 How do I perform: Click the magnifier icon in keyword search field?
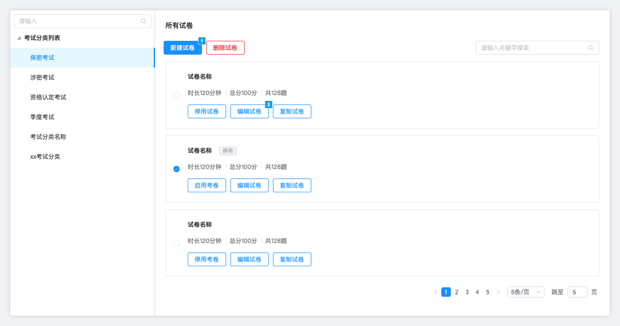tap(591, 48)
